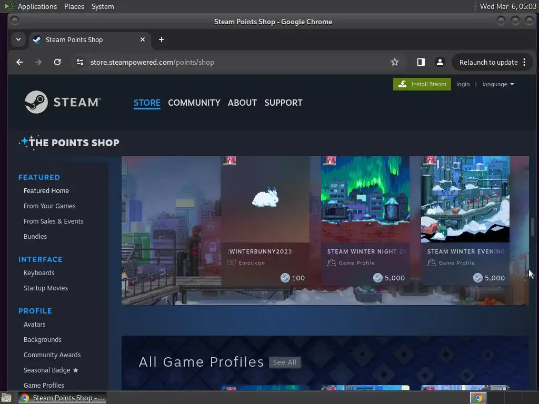Open Community Awards category
Viewport: 539px width, 404px height.
(52, 355)
